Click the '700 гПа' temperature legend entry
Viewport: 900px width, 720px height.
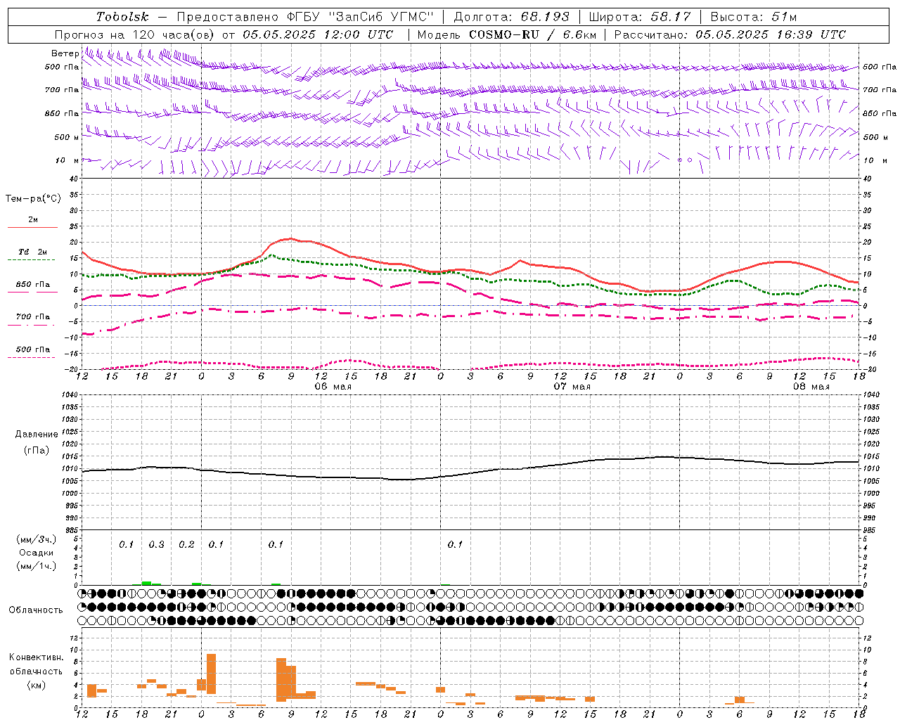click(x=32, y=317)
